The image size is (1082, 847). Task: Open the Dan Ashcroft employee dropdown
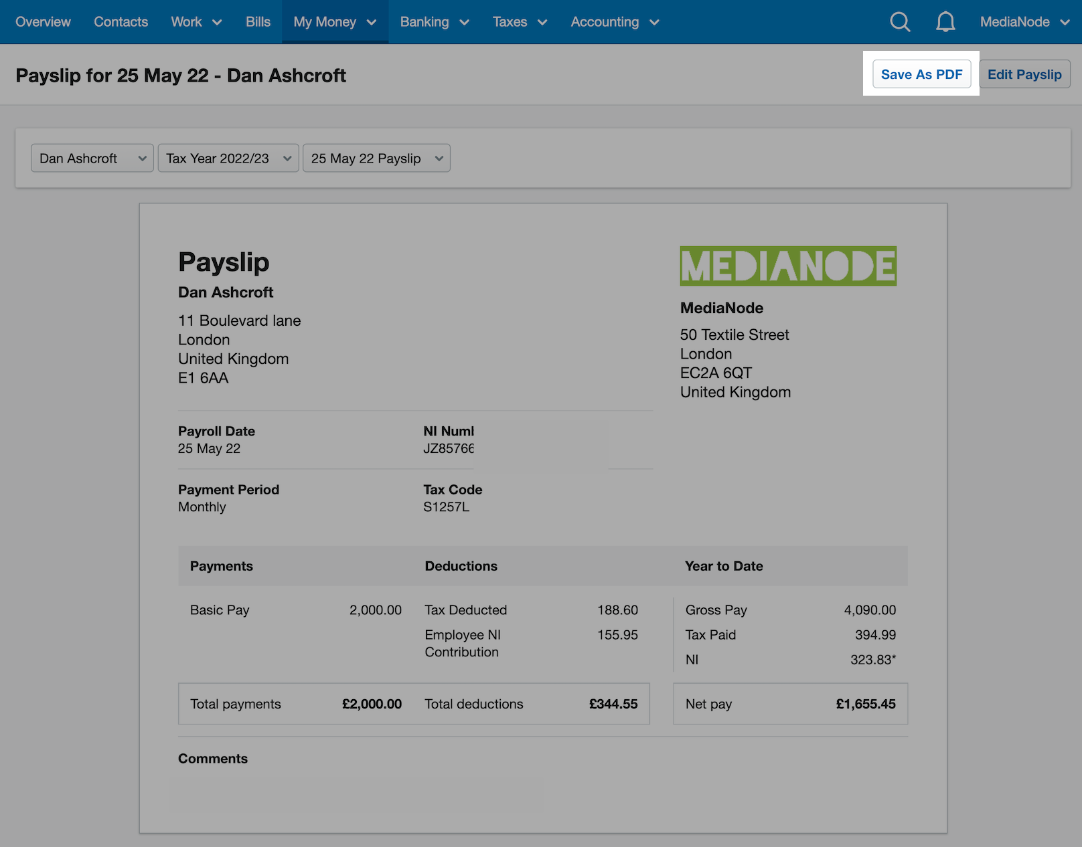[92, 159]
